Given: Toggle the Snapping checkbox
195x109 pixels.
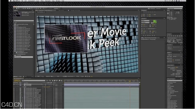Looking at the screenshot, I should tap(53, 8).
